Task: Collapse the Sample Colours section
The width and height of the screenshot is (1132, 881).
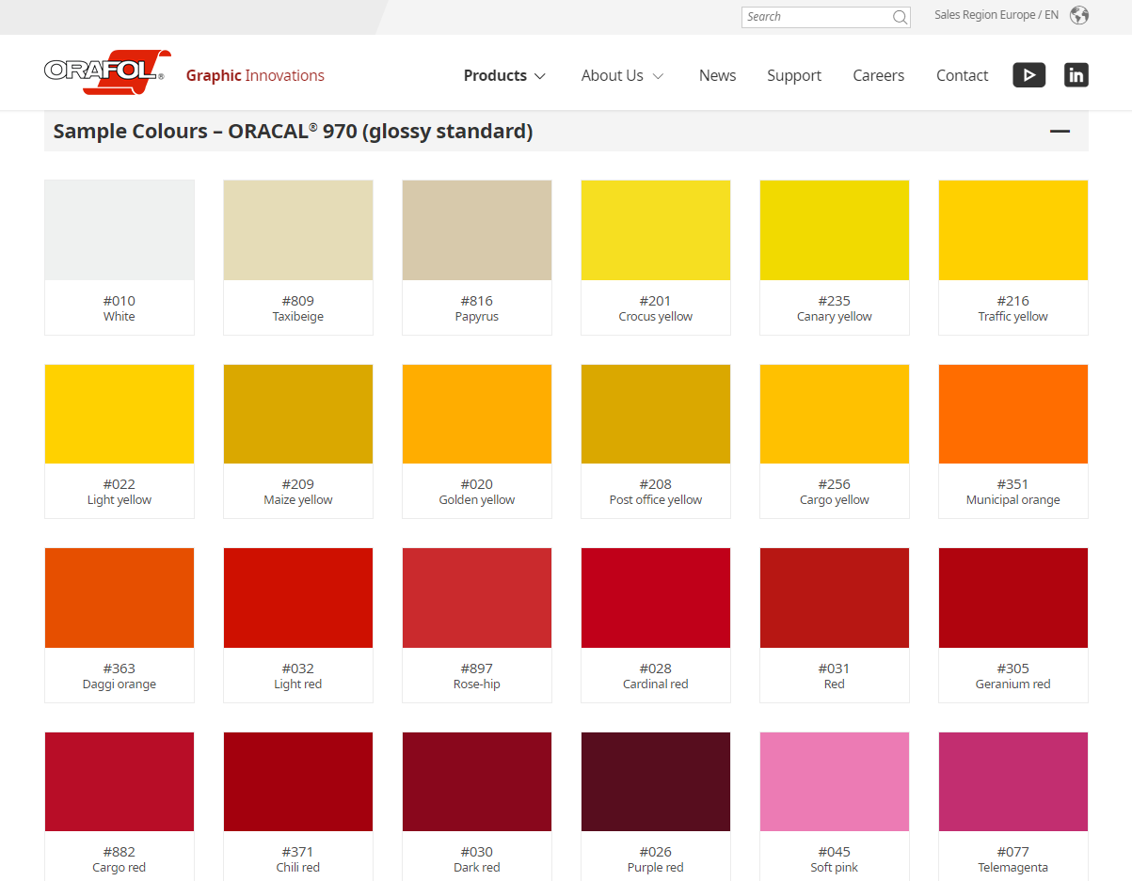Action: [x=1060, y=132]
